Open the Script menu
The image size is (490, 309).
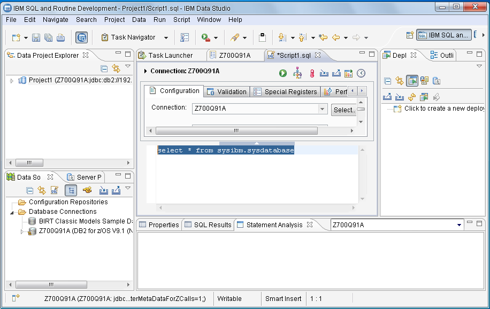point(181,20)
